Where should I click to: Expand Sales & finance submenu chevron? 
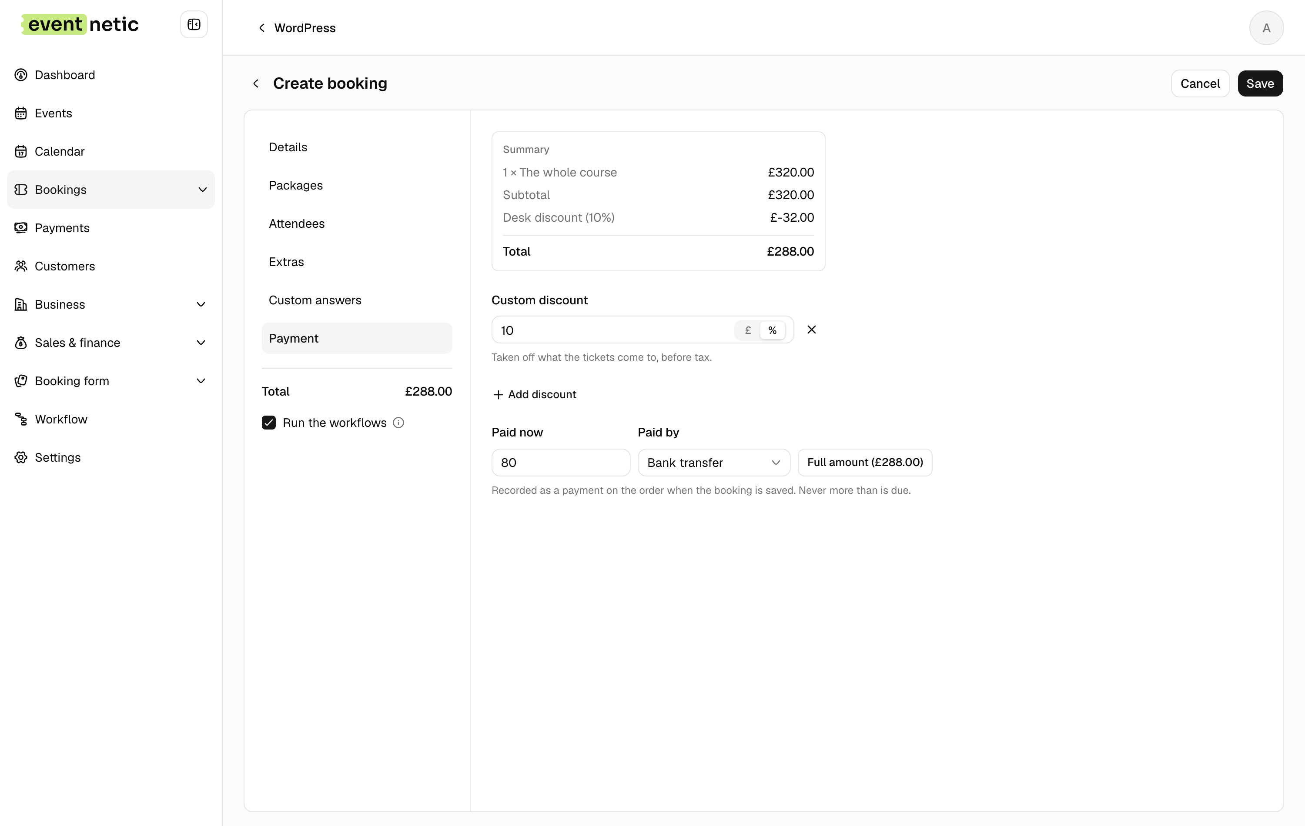[x=201, y=343]
